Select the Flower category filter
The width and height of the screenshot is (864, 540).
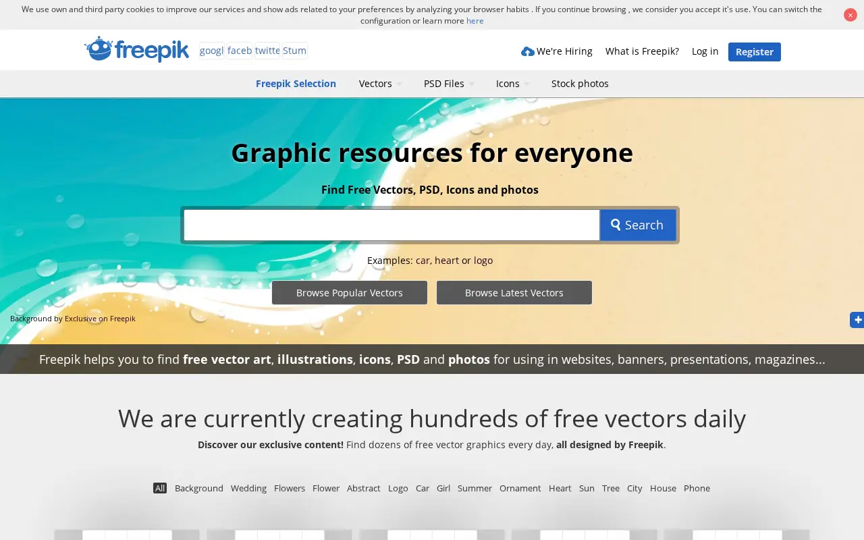pos(326,488)
